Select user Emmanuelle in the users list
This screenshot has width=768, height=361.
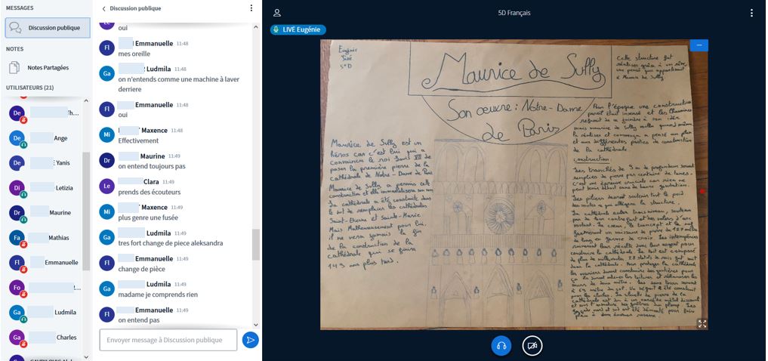point(44,263)
